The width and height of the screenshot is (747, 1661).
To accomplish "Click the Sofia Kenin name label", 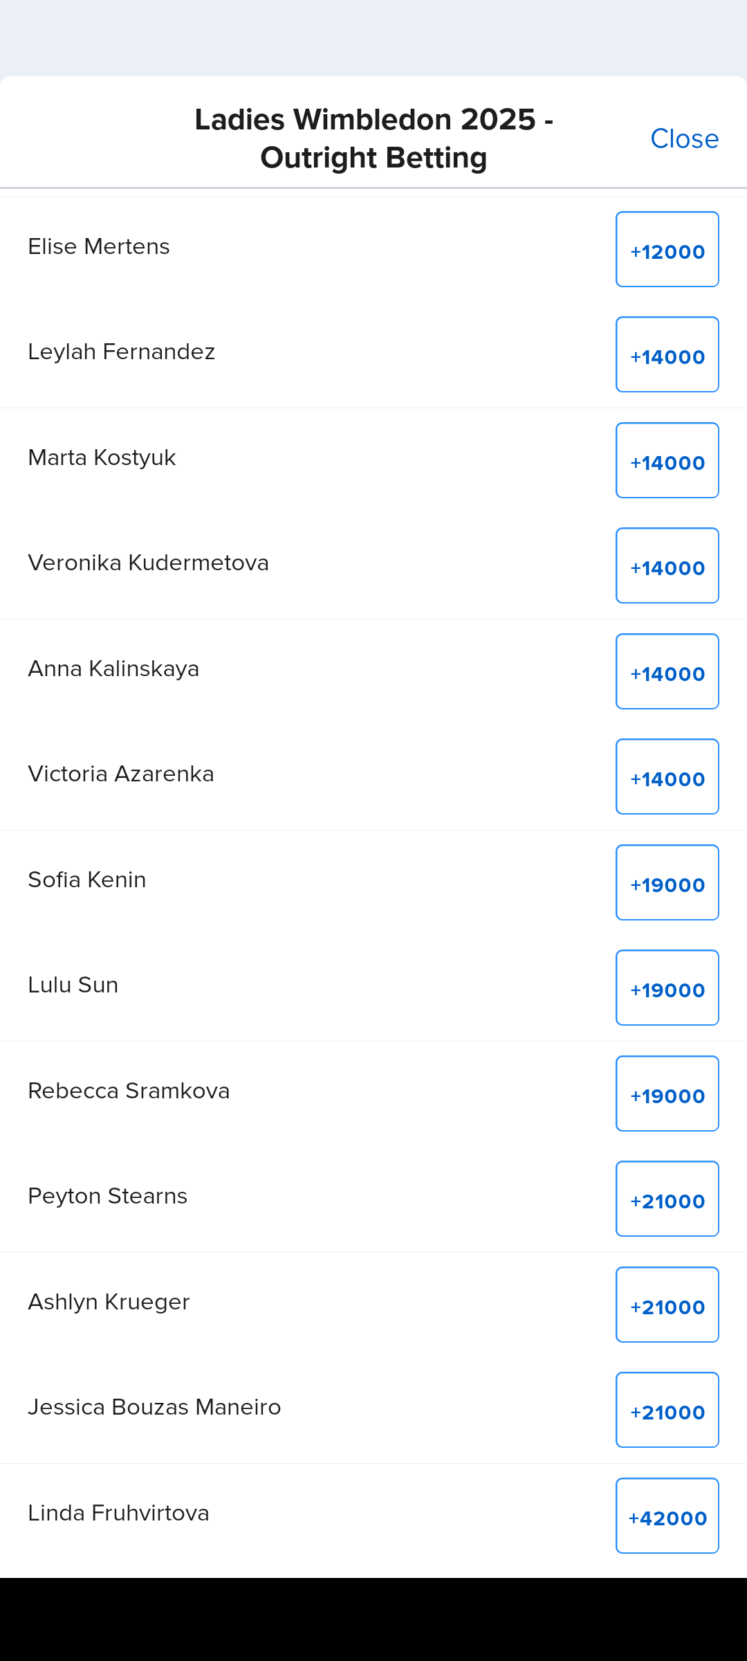I will (87, 880).
